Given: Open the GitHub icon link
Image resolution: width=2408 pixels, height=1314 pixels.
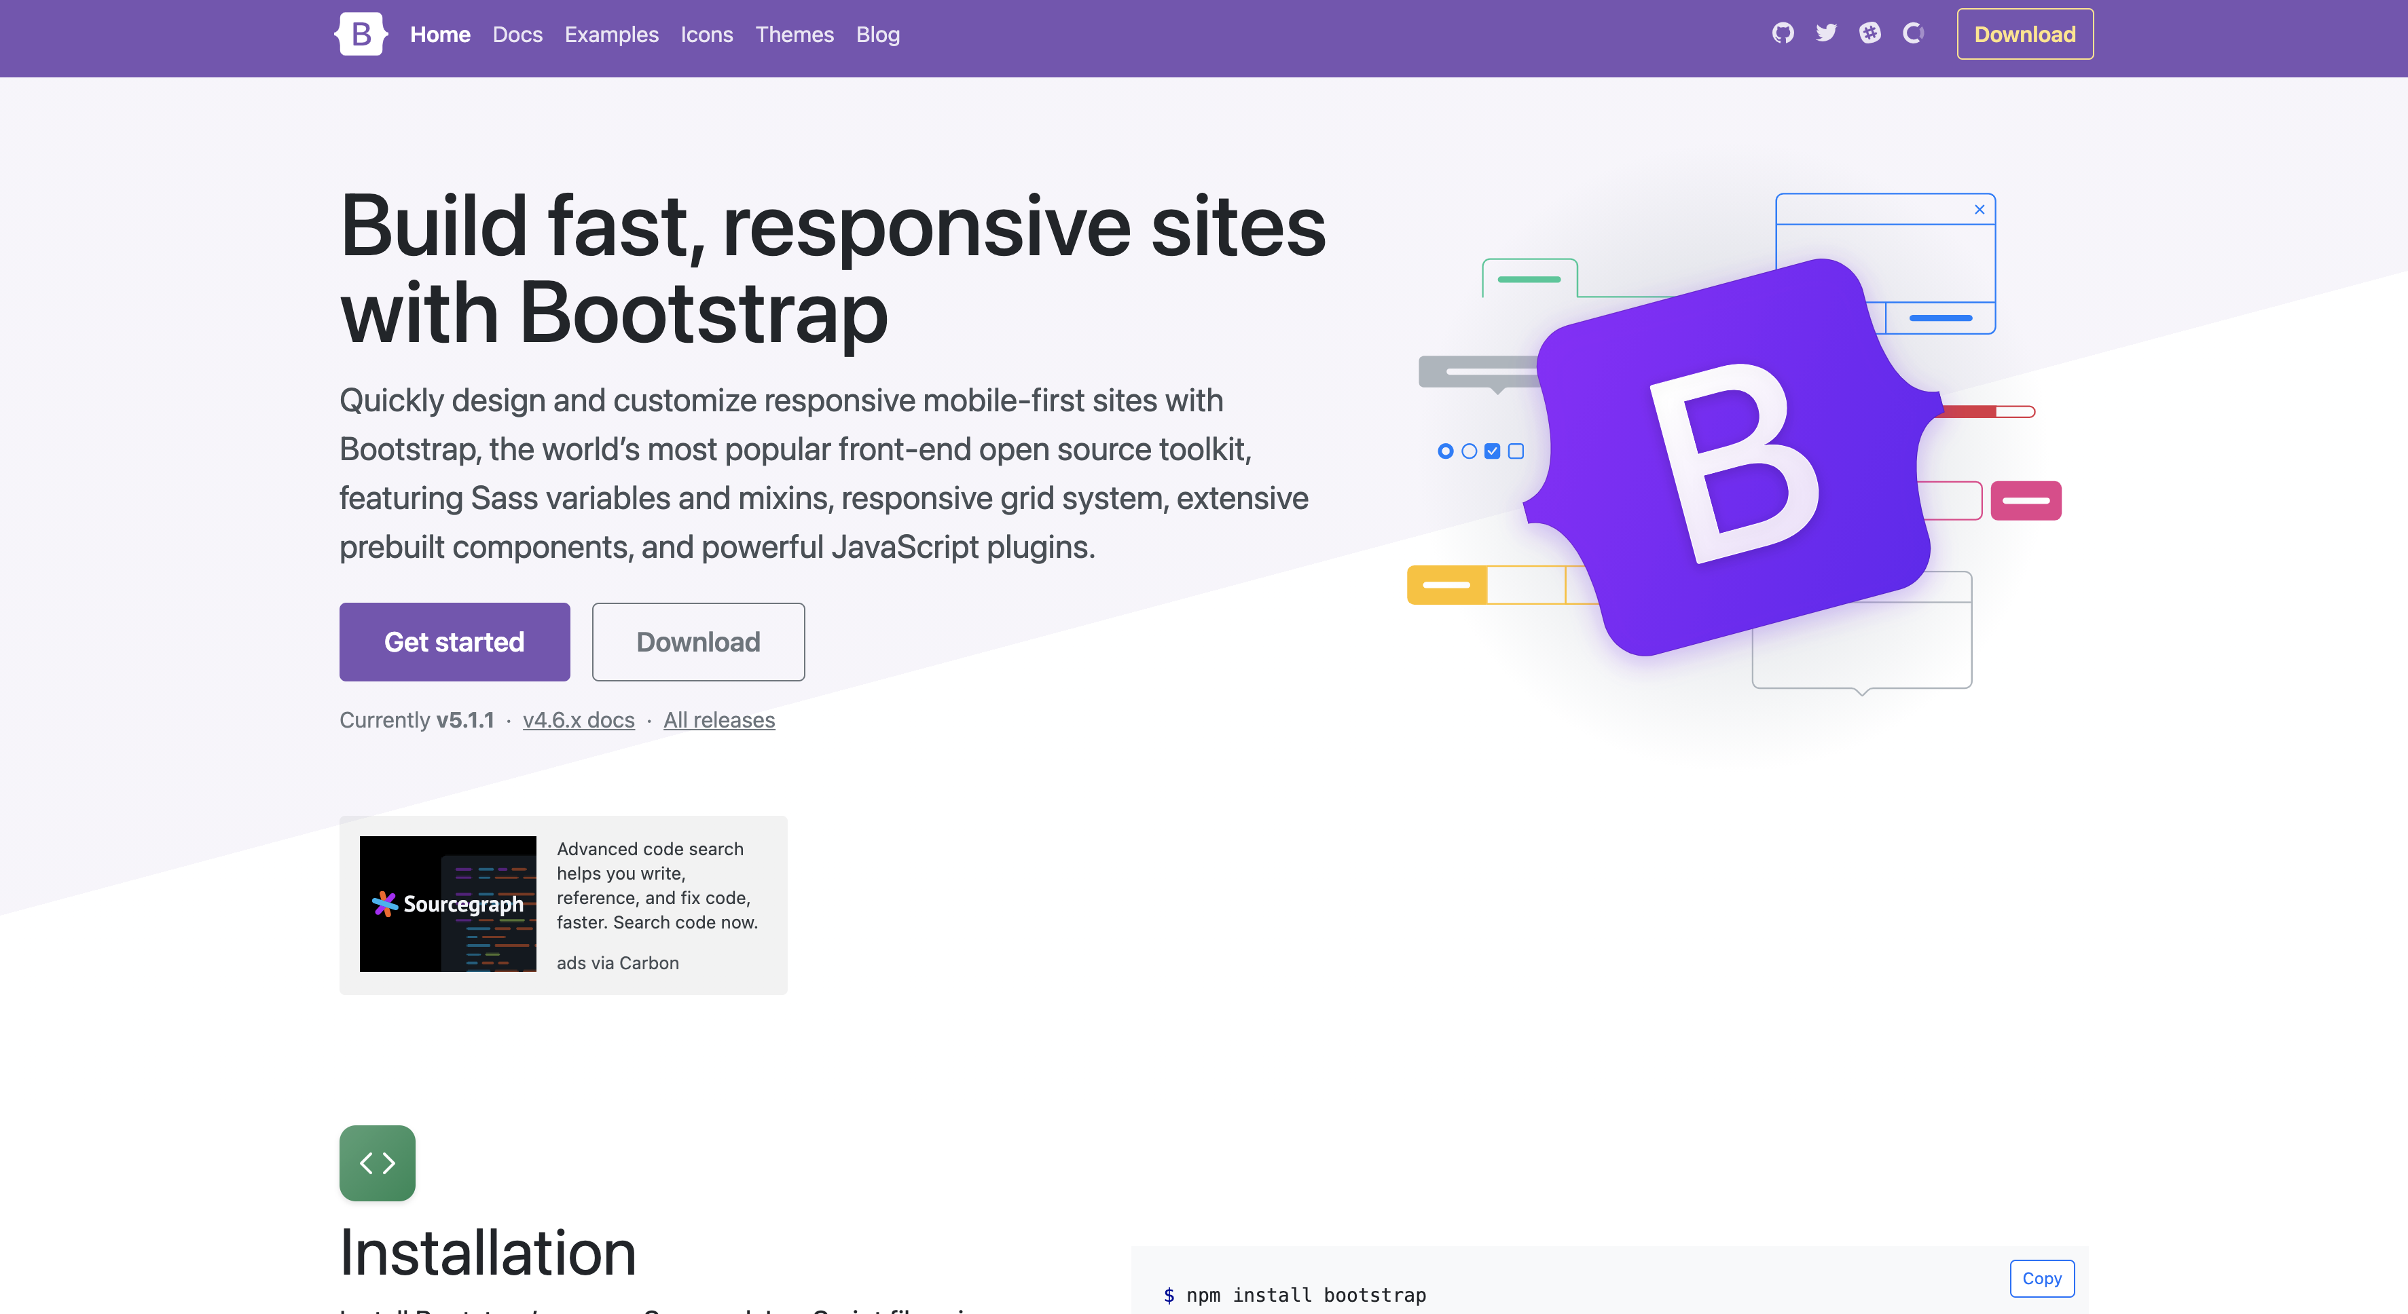Looking at the screenshot, I should point(1783,34).
